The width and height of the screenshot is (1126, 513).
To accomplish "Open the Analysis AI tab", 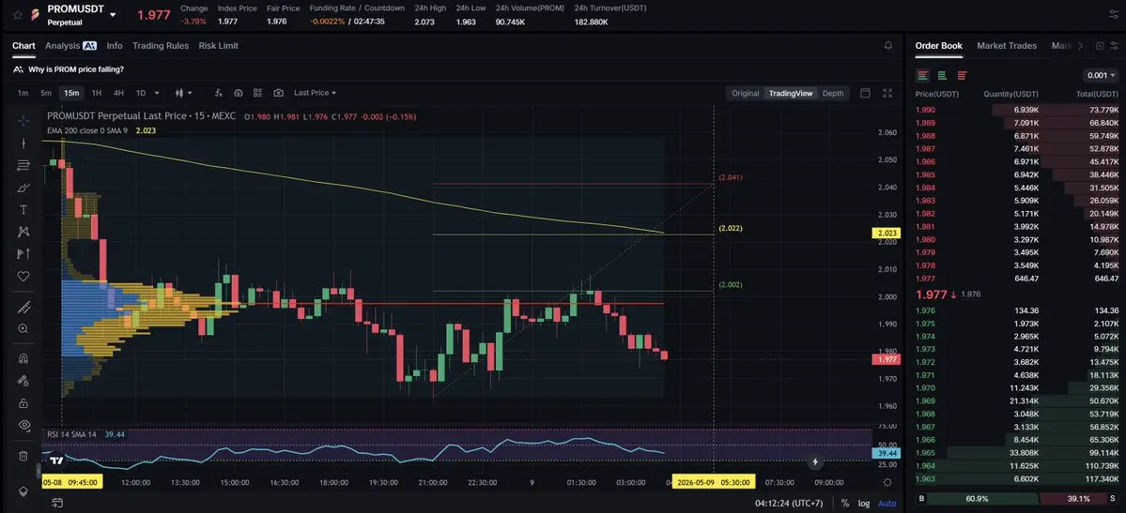I will point(70,45).
